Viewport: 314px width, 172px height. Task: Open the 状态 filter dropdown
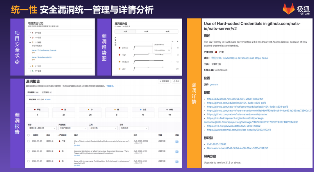pyautogui.click(x=42, y=128)
